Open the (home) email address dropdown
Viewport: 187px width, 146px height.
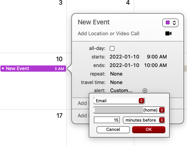click(129, 110)
